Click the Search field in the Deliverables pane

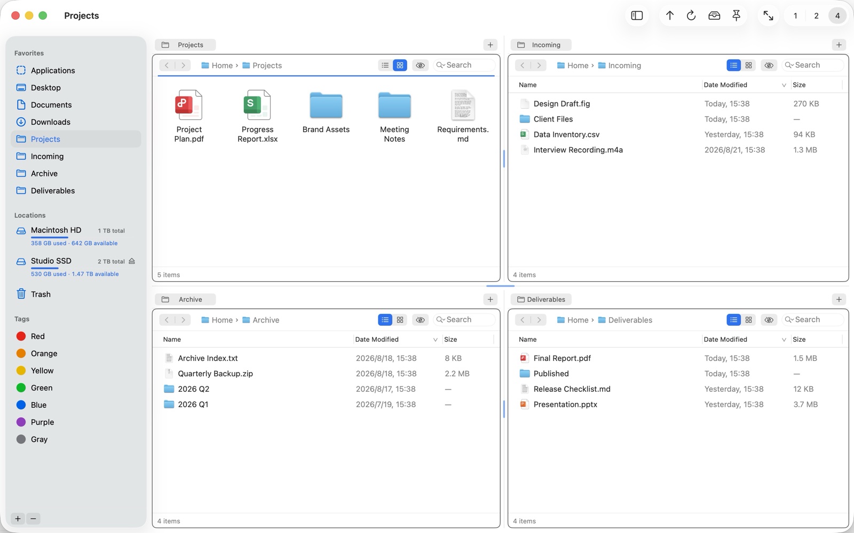pyautogui.click(x=812, y=320)
